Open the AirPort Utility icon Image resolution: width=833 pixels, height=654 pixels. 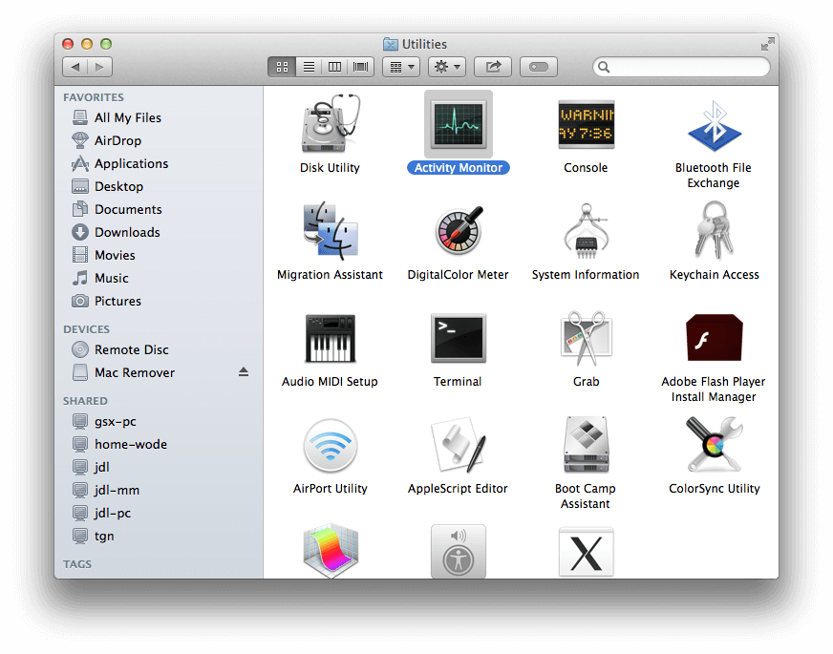[330, 446]
